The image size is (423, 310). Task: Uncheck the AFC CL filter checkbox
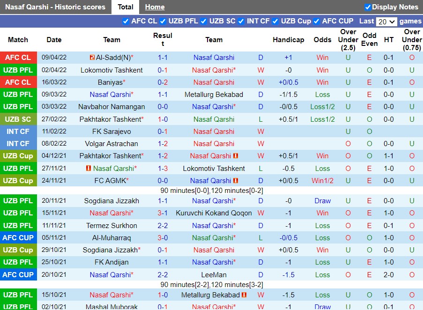[126, 21]
